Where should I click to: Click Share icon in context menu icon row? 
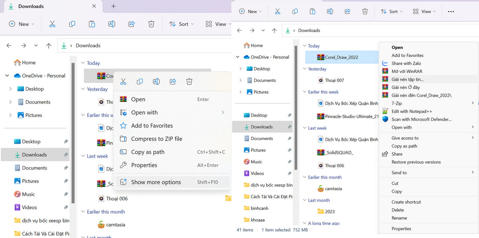[x=173, y=82]
